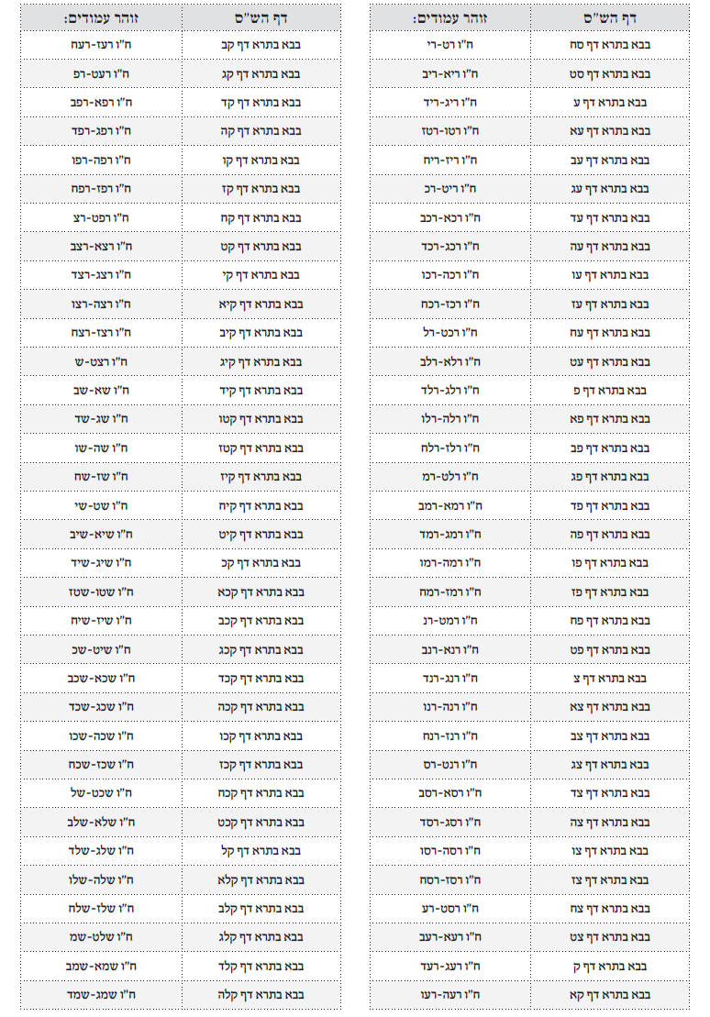Select the cell בבא בתרא דף קלה
The width and height of the screenshot is (710, 1017).
[261, 995]
